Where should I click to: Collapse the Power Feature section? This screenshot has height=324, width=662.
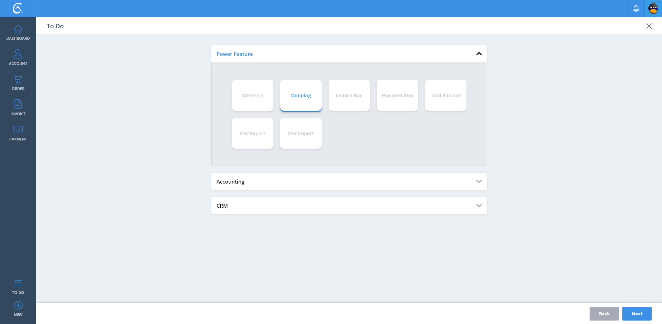(x=479, y=54)
